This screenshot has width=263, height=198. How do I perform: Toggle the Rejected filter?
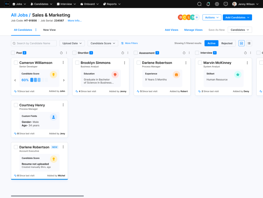[227, 43]
